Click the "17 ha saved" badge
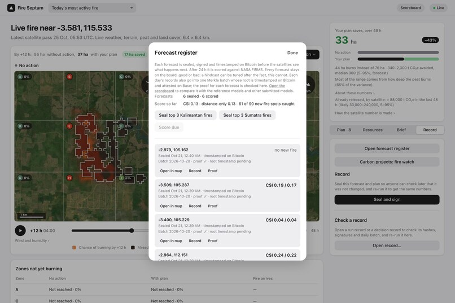Viewport: 455px width, 303px height. click(134, 55)
